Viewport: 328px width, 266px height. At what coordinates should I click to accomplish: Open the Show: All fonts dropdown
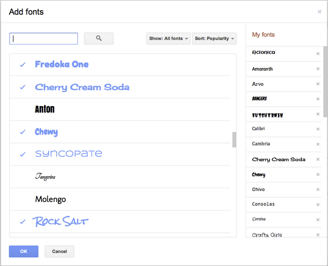coord(169,38)
